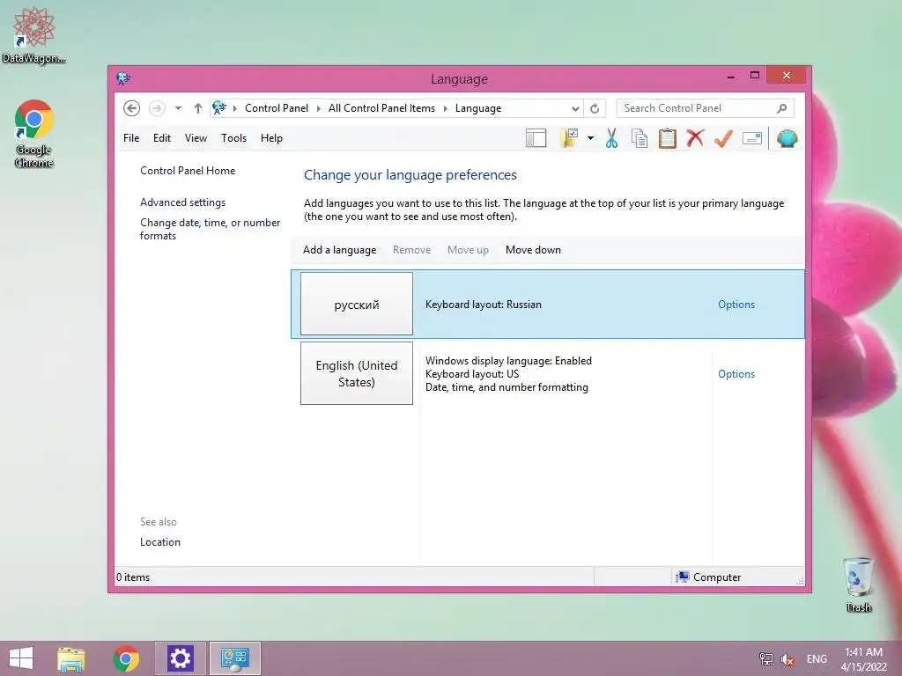Click the Language window title icon
902x676 pixels.
pos(123,78)
